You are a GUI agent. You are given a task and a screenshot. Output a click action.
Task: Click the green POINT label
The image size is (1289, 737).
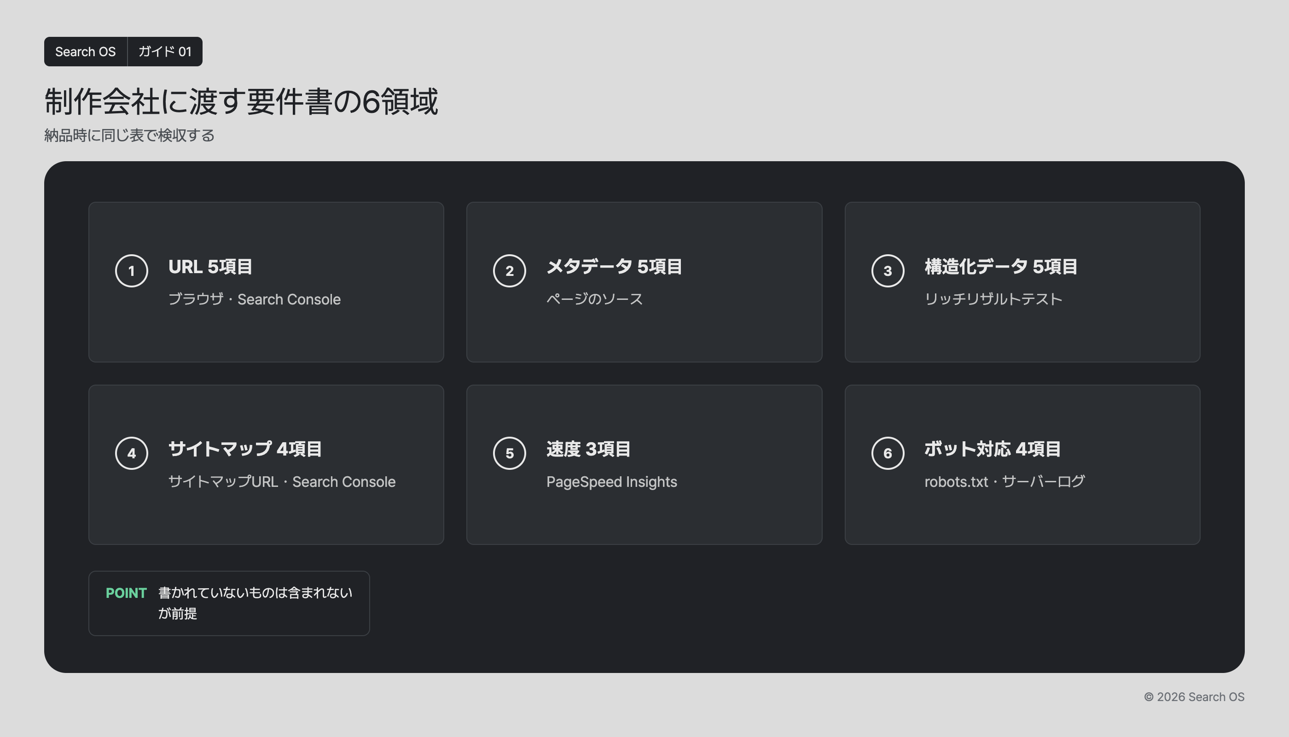(126, 593)
